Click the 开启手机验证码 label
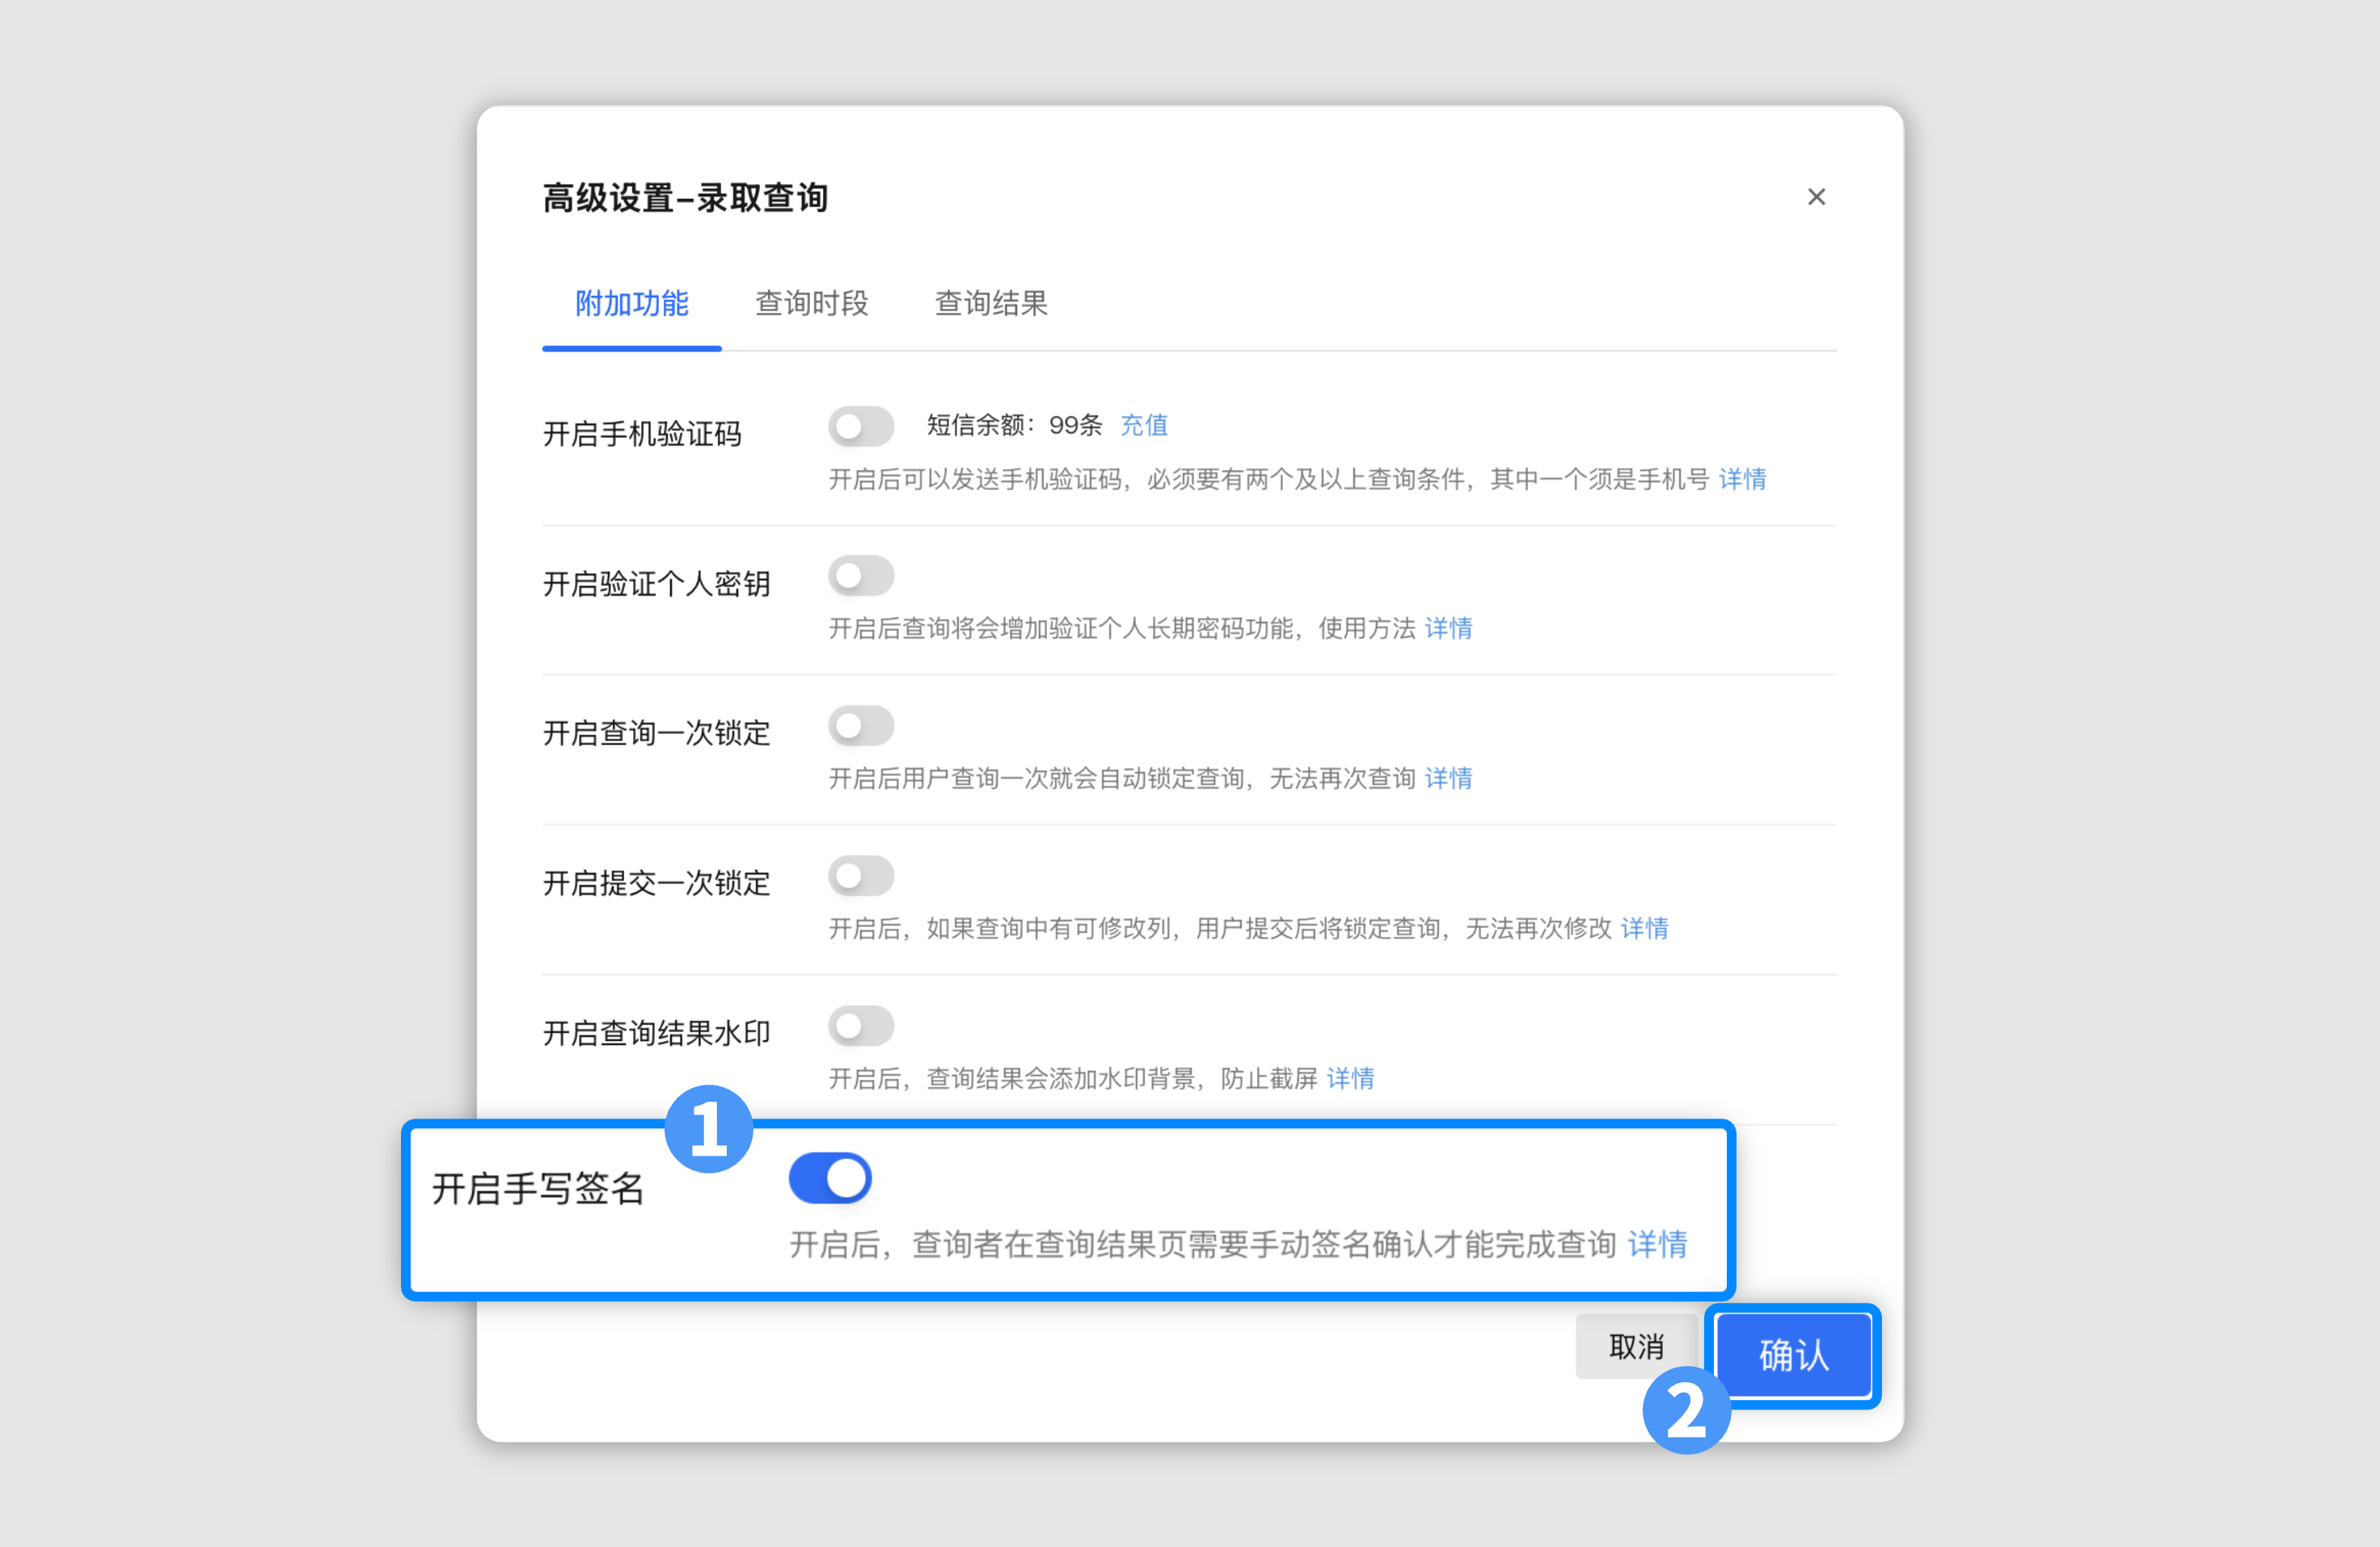 tap(642, 434)
